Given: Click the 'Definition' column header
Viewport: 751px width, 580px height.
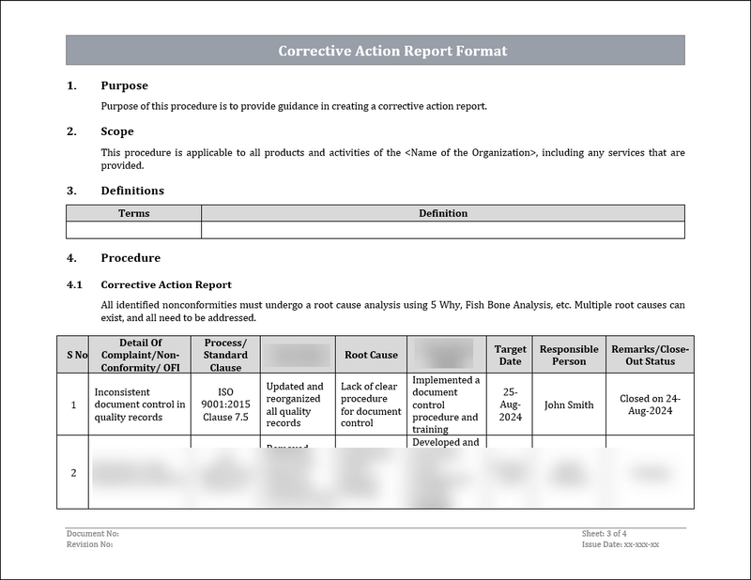Looking at the screenshot, I should pos(443,213).
